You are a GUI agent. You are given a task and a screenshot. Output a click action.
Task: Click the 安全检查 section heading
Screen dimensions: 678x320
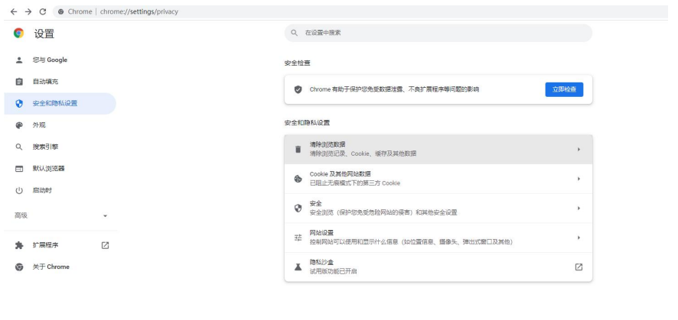click(297, 63)
